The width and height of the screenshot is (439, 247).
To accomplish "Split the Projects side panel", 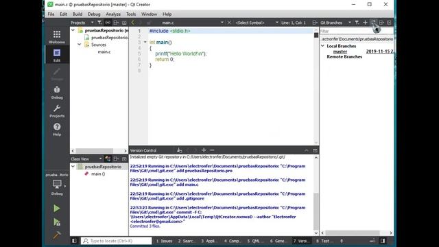I will [x=116, y=23].
